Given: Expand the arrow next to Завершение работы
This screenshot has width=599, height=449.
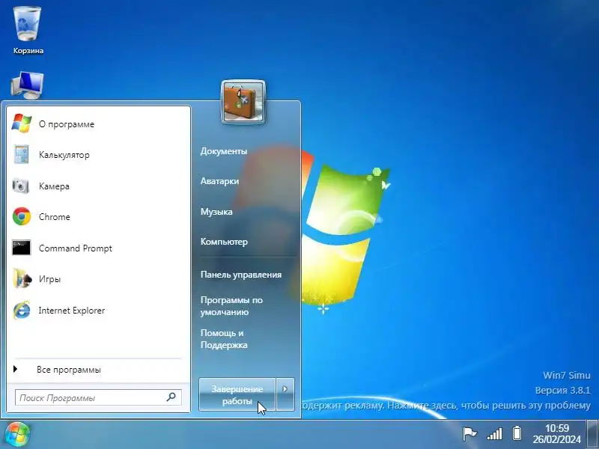Looking at the screenshot, I should pos(285,394).
